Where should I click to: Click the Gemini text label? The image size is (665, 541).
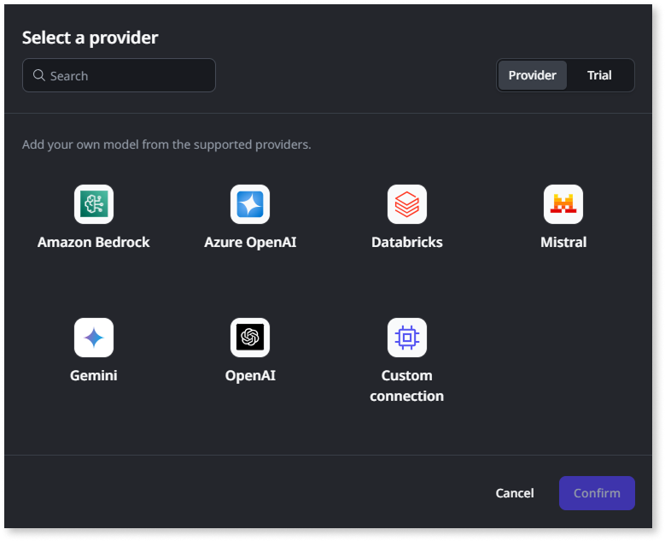click(x=94, y=375)
